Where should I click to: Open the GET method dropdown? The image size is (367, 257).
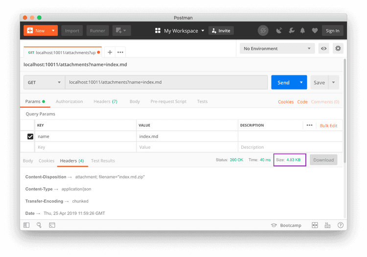[44, 82]
